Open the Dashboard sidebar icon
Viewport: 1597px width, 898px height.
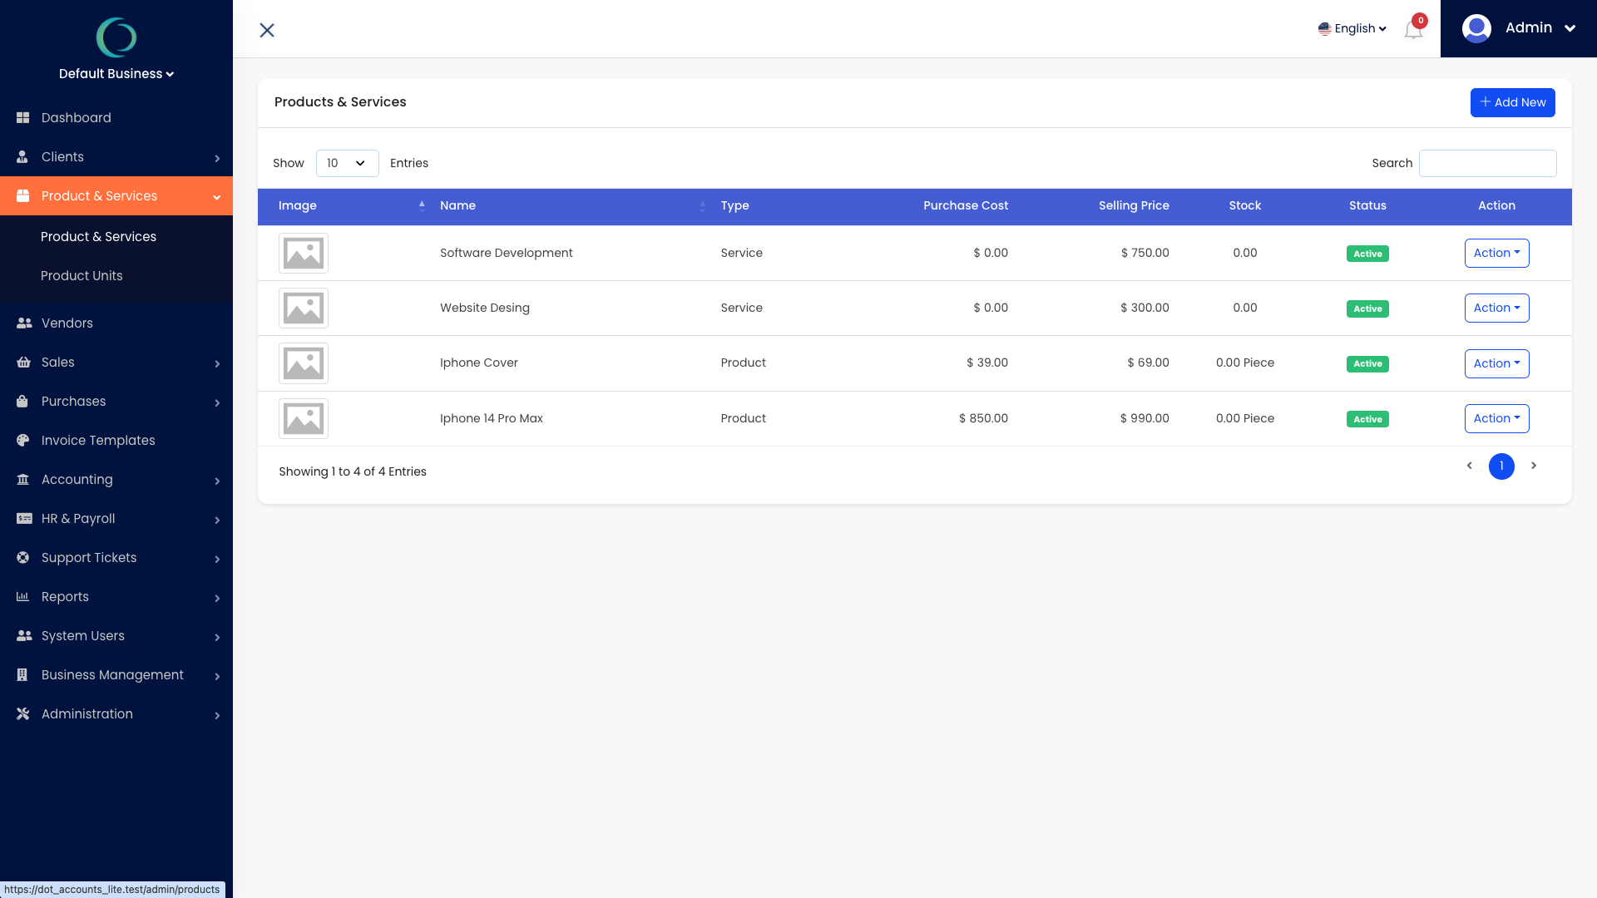[23, 117]
